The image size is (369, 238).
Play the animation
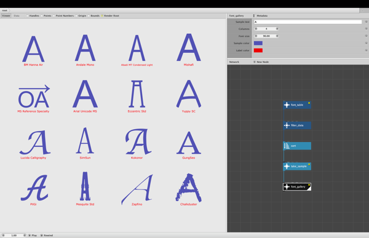(x=33, y=236)
